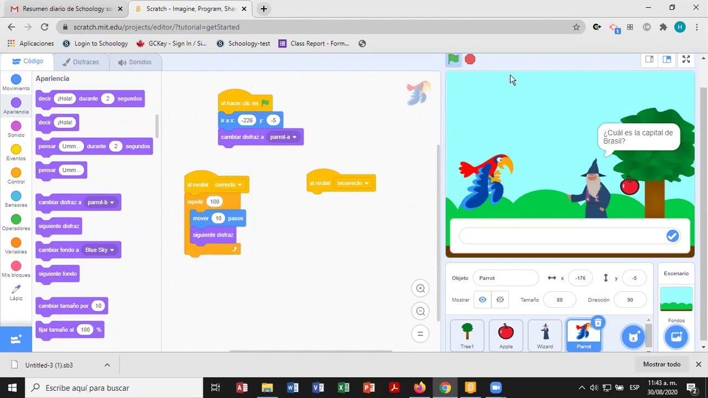
Task: Open Zoom from the taskbar
Action: (x=496, y=387)
